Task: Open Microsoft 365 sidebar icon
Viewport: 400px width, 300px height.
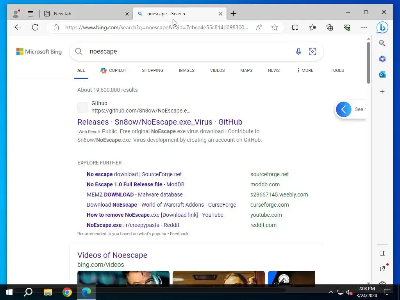Action: 382,59
